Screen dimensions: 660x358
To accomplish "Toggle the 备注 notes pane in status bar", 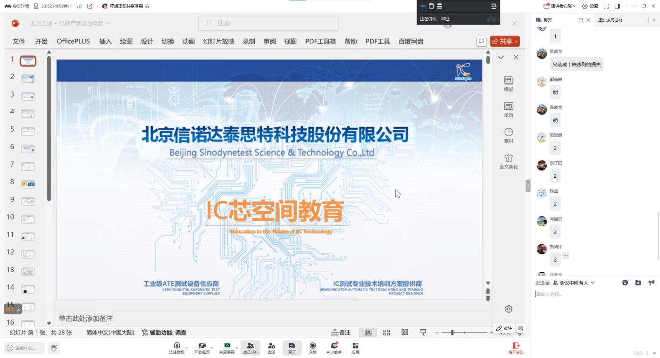I will [x=341, y=333].
